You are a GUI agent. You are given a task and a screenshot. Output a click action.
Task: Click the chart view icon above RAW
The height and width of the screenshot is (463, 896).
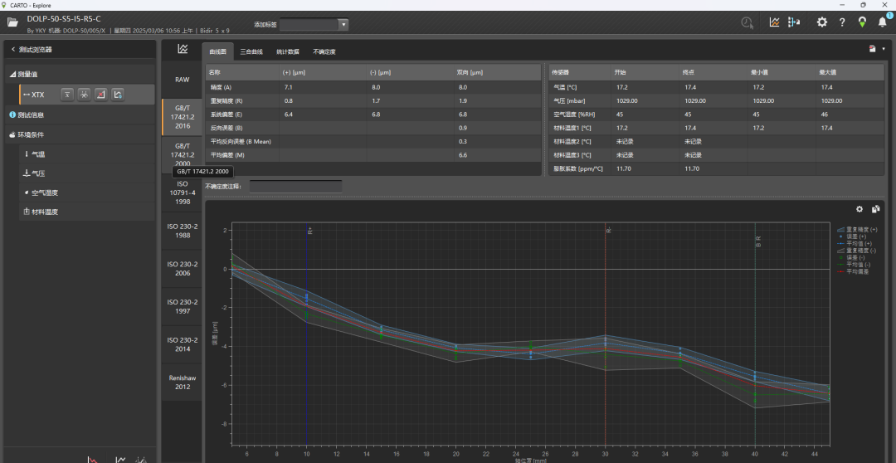coord(182,50)
